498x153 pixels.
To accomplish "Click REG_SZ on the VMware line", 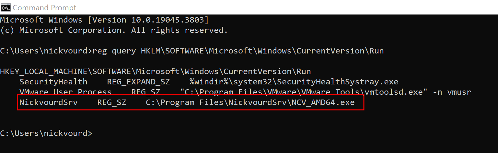I will click(x=145, y=92).
